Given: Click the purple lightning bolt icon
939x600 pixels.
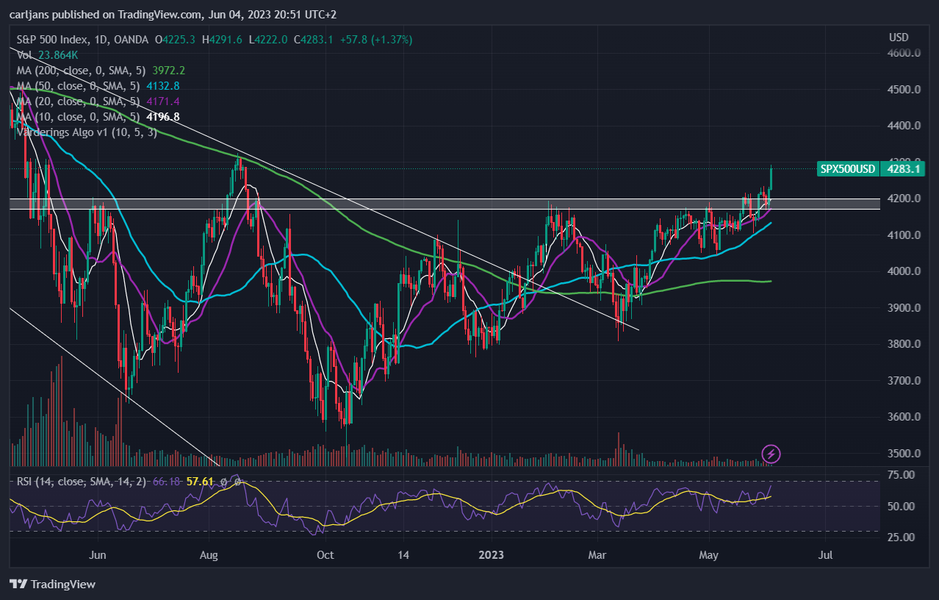Looking at the screenshot, I should (771, 453).
